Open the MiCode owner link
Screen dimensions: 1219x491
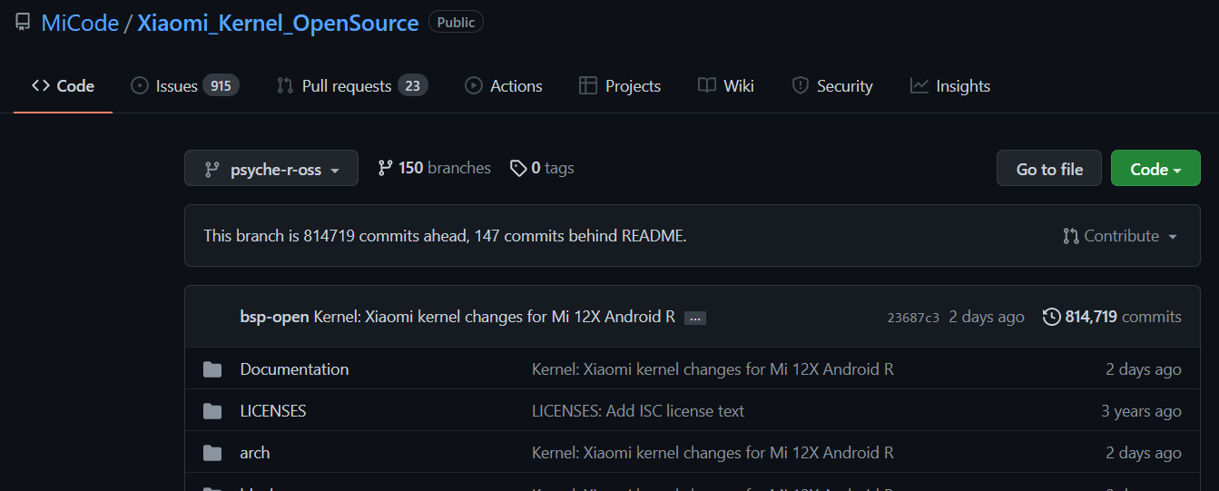80,23
